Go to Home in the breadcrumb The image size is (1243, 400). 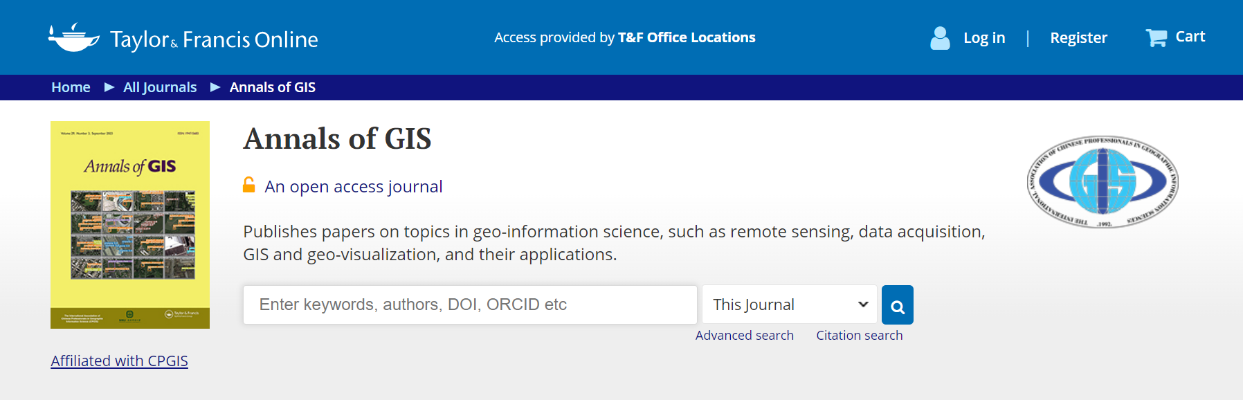coord(71,87)
